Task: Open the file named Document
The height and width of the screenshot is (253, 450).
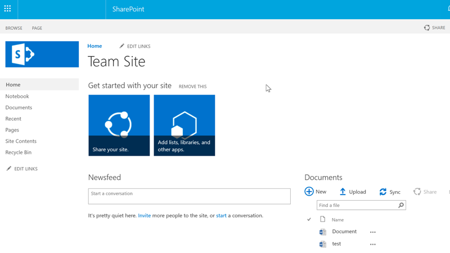Action: [x=344, y=232]
